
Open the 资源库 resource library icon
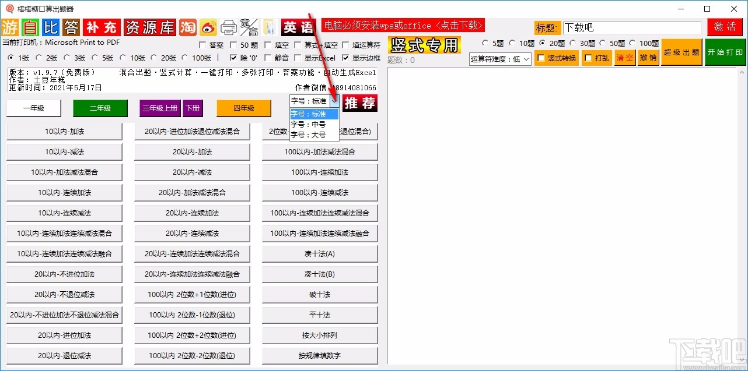coord(150,27)
